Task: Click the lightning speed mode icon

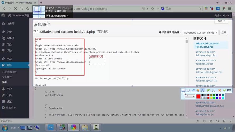Action: [x=148, y=9]
